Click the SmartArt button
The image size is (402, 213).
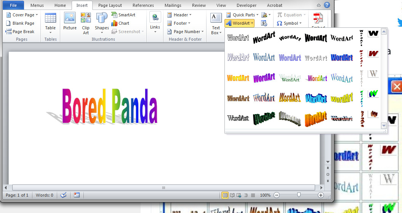[x=123, y=15]
